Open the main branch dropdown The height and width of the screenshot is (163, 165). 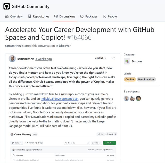click(x=16, y=143)
